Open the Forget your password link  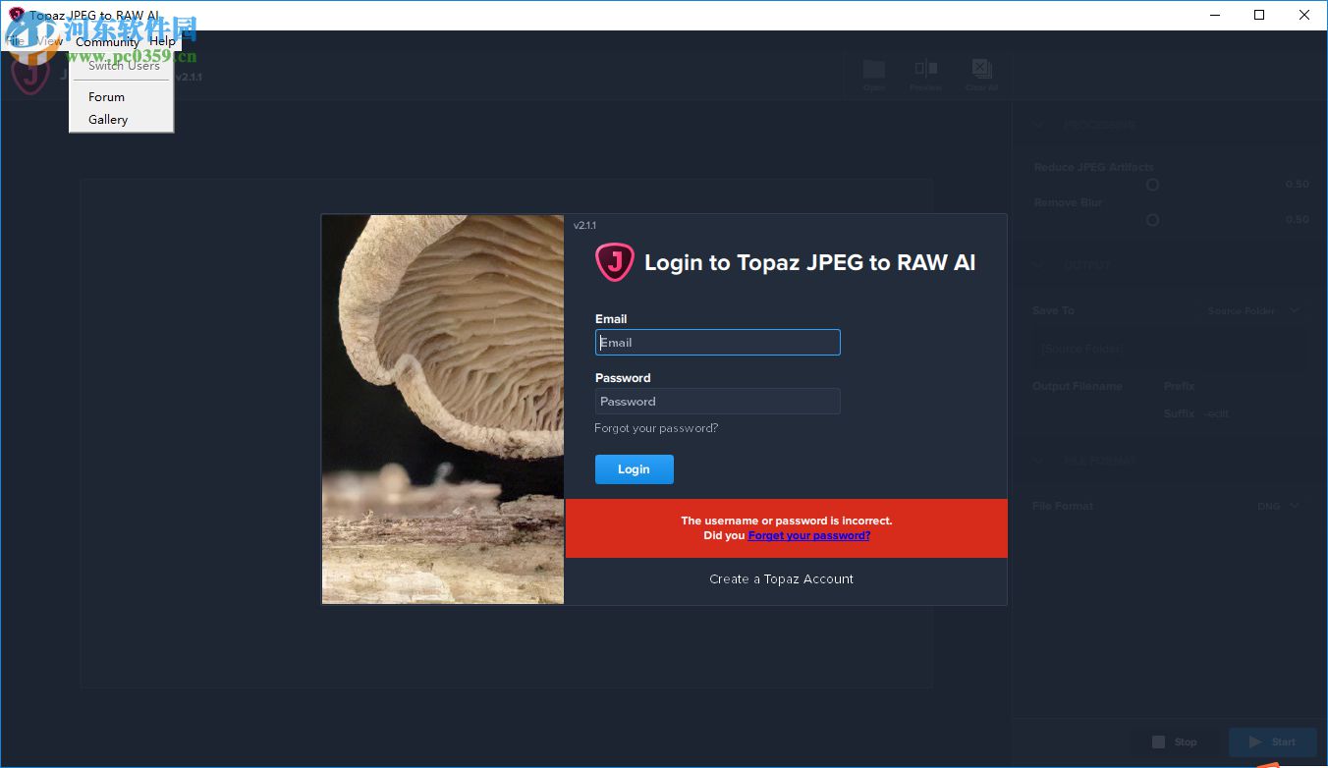tap(808, 535)
